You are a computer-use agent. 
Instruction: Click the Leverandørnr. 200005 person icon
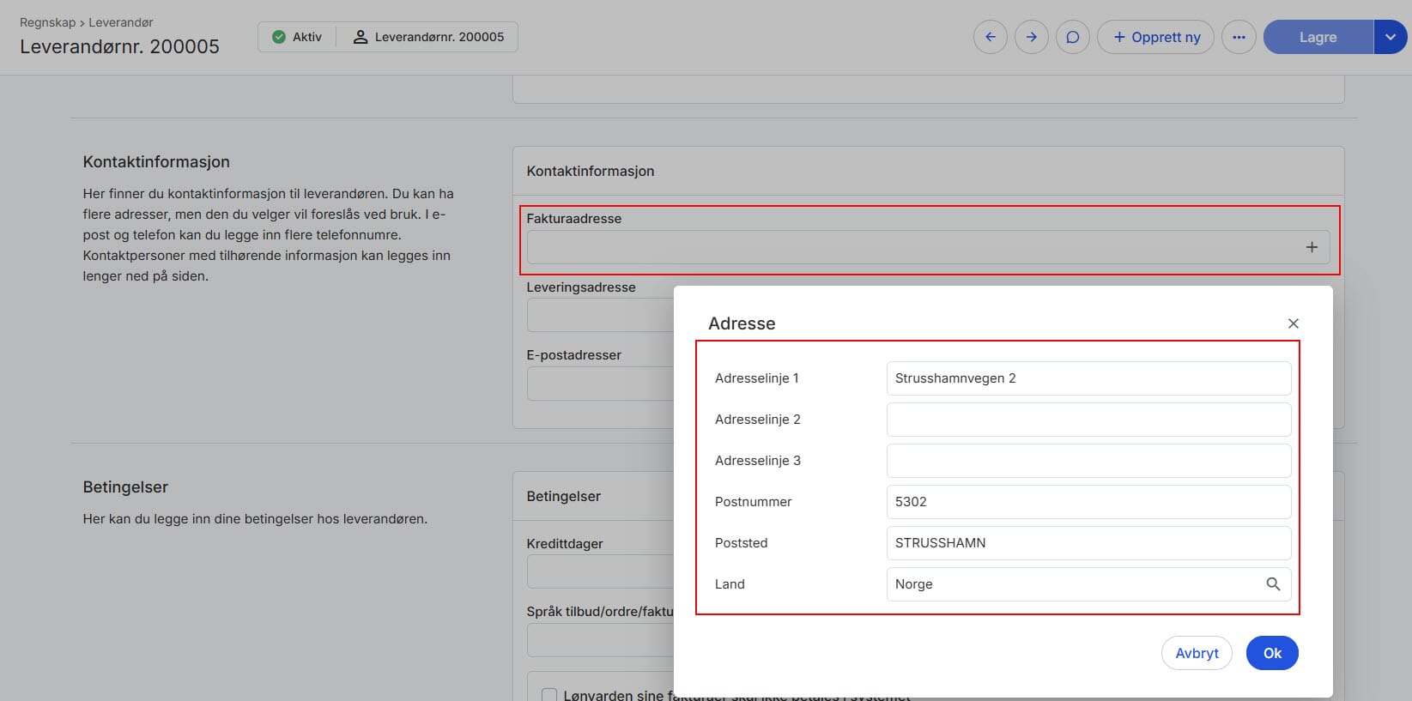(361, 37)
